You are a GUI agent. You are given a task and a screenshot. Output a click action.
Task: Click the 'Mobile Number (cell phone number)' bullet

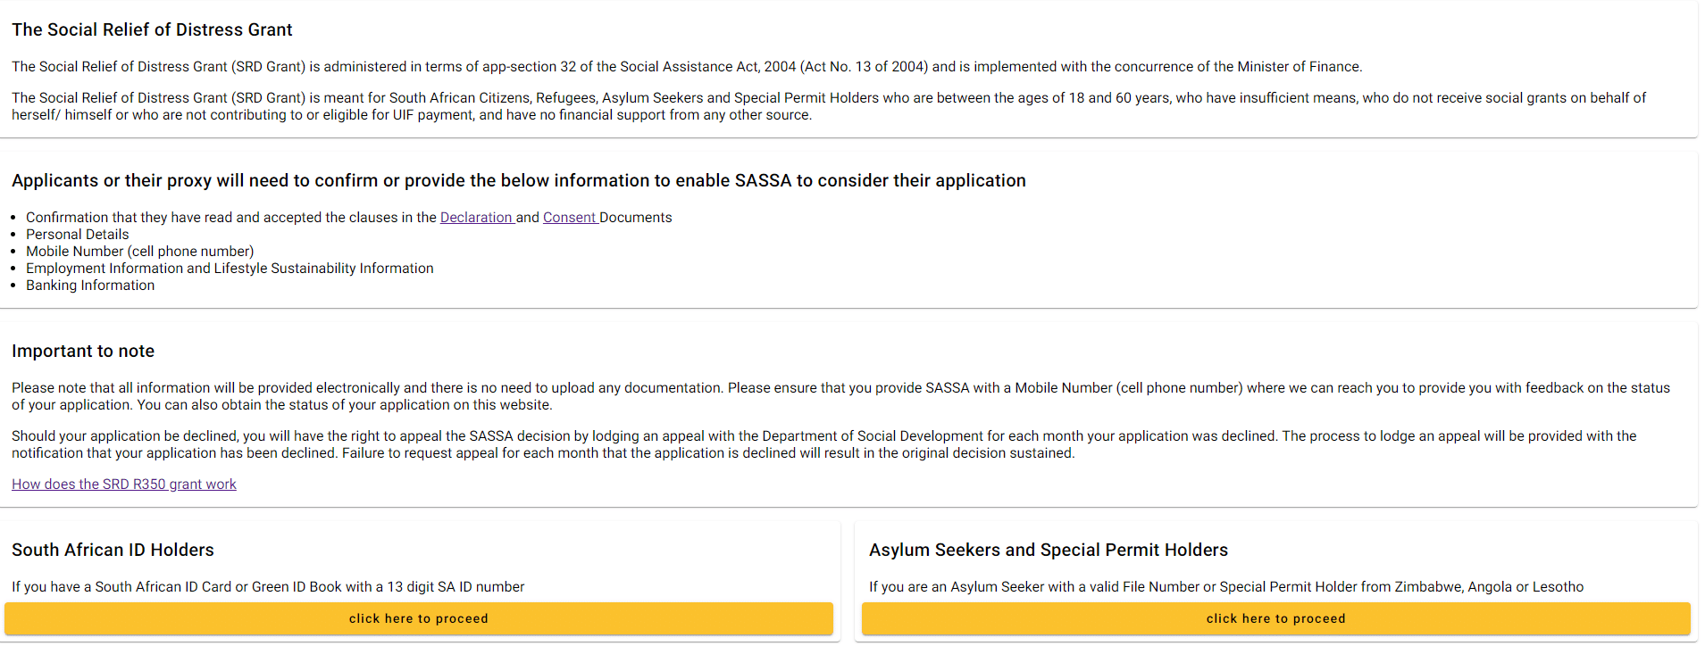click(x=140, y=252)
